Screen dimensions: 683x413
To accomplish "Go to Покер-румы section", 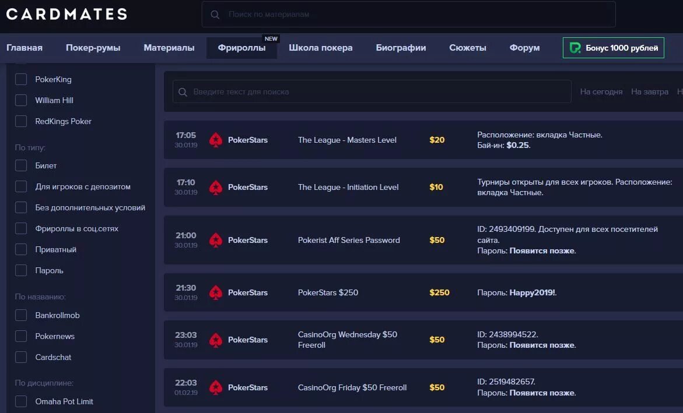I will click(93, 48).
